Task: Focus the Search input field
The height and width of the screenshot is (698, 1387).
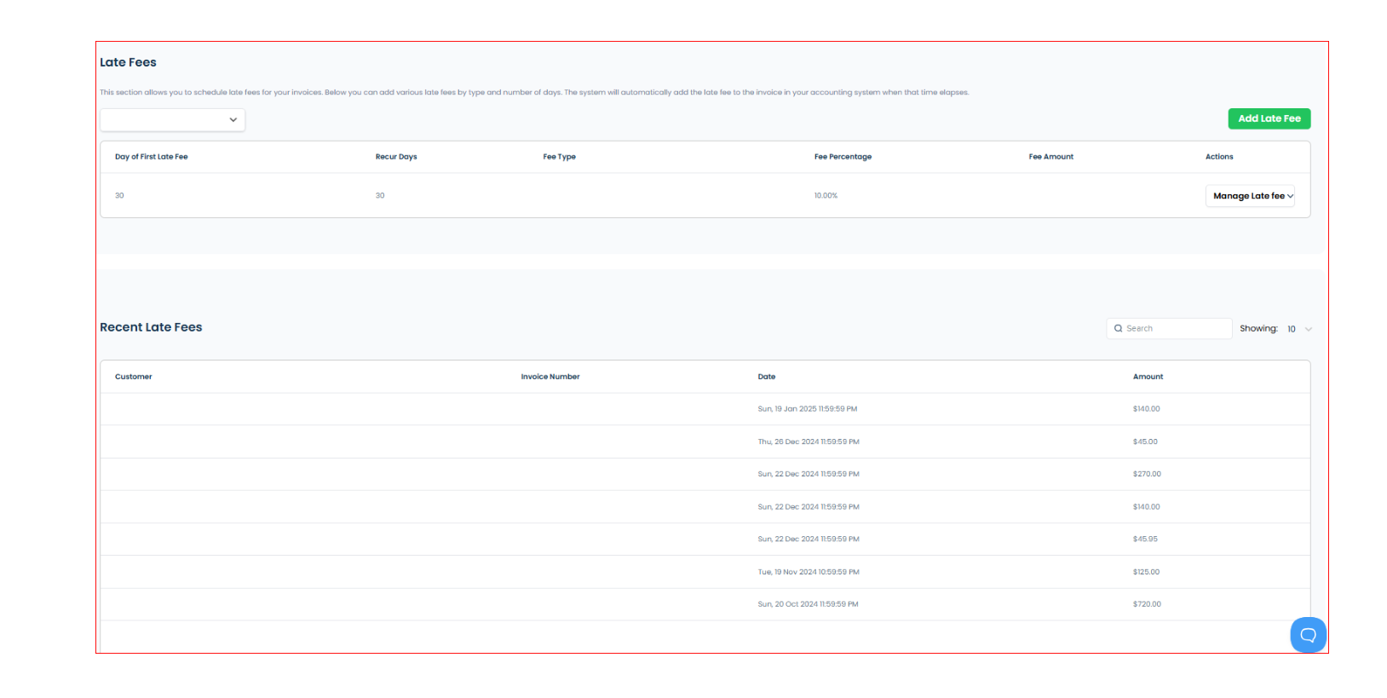Action: click(1169, 328)
